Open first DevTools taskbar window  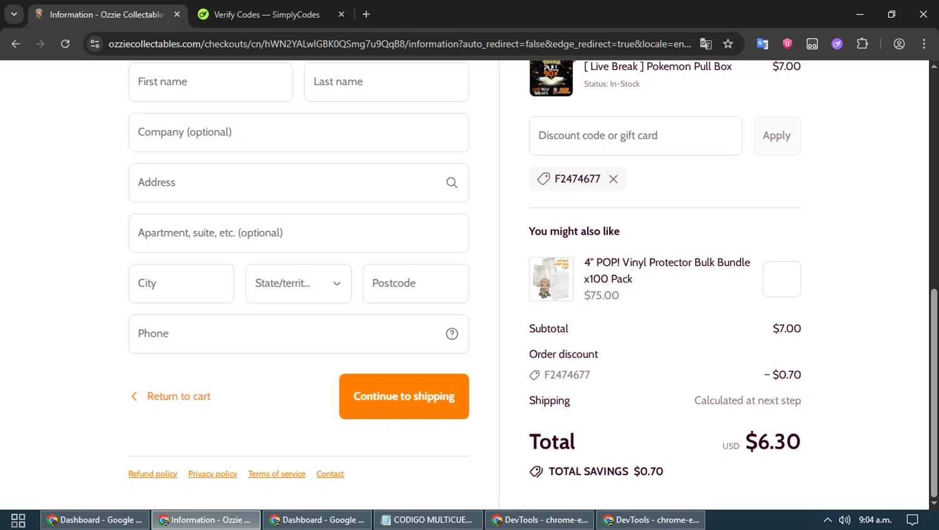[x=540, y=520]
